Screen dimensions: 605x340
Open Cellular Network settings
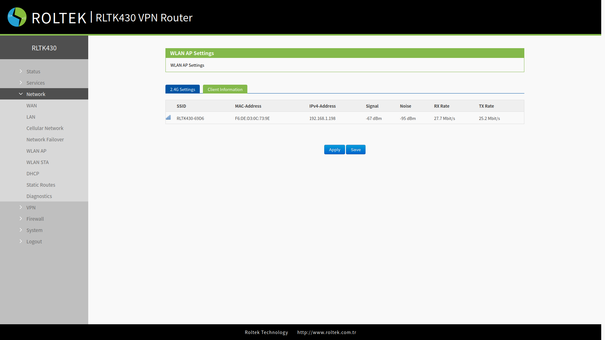click(x=45, y=128)
